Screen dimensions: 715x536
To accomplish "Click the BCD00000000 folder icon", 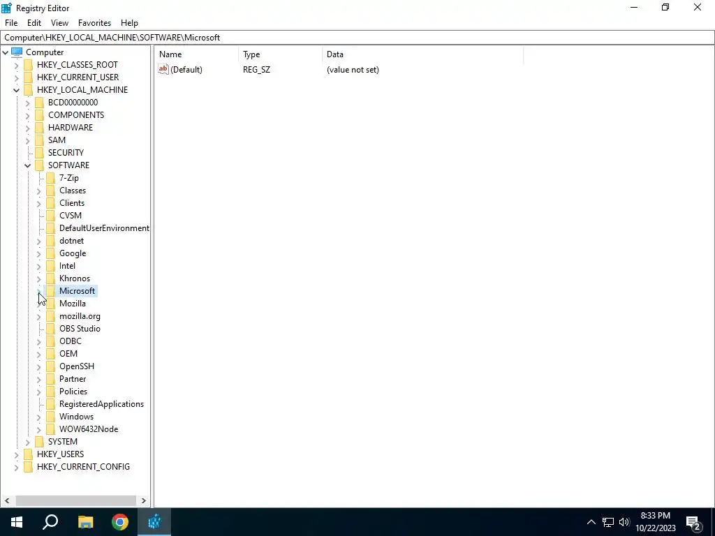I will [40, 103].
